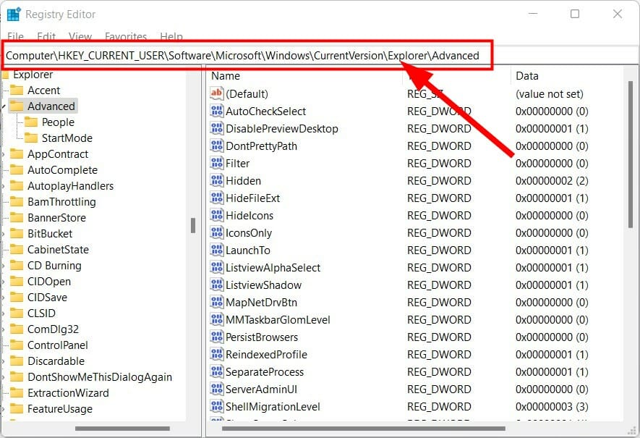Click the Registry Editor title bar icon
640x438 pixels.
[x=14, y=14]
